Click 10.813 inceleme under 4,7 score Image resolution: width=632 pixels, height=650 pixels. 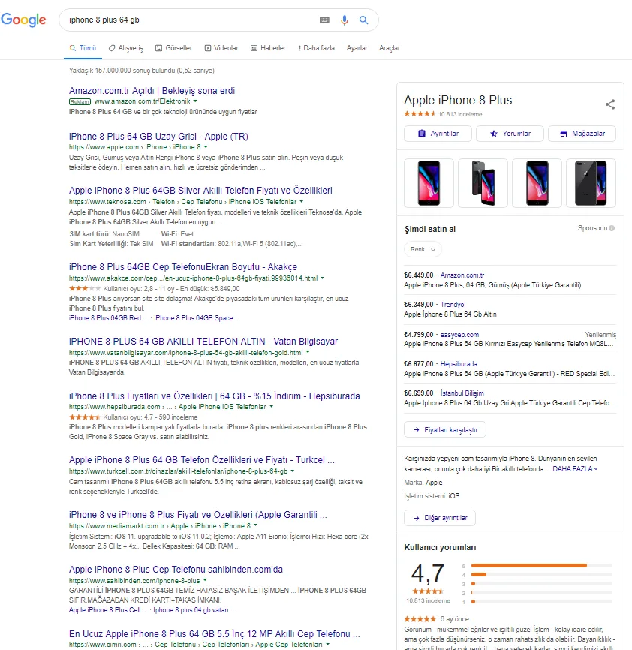428,600
